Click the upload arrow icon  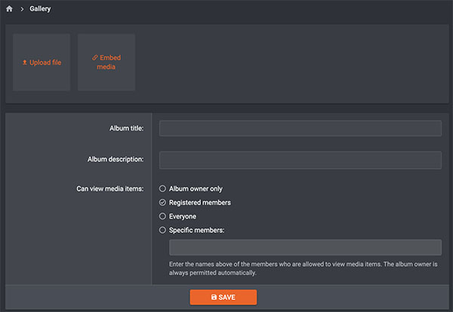point(24,63)
